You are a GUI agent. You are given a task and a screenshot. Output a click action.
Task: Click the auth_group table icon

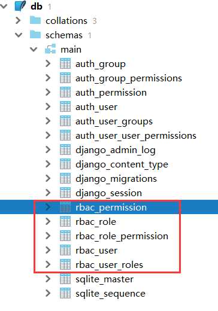(65, 63)
